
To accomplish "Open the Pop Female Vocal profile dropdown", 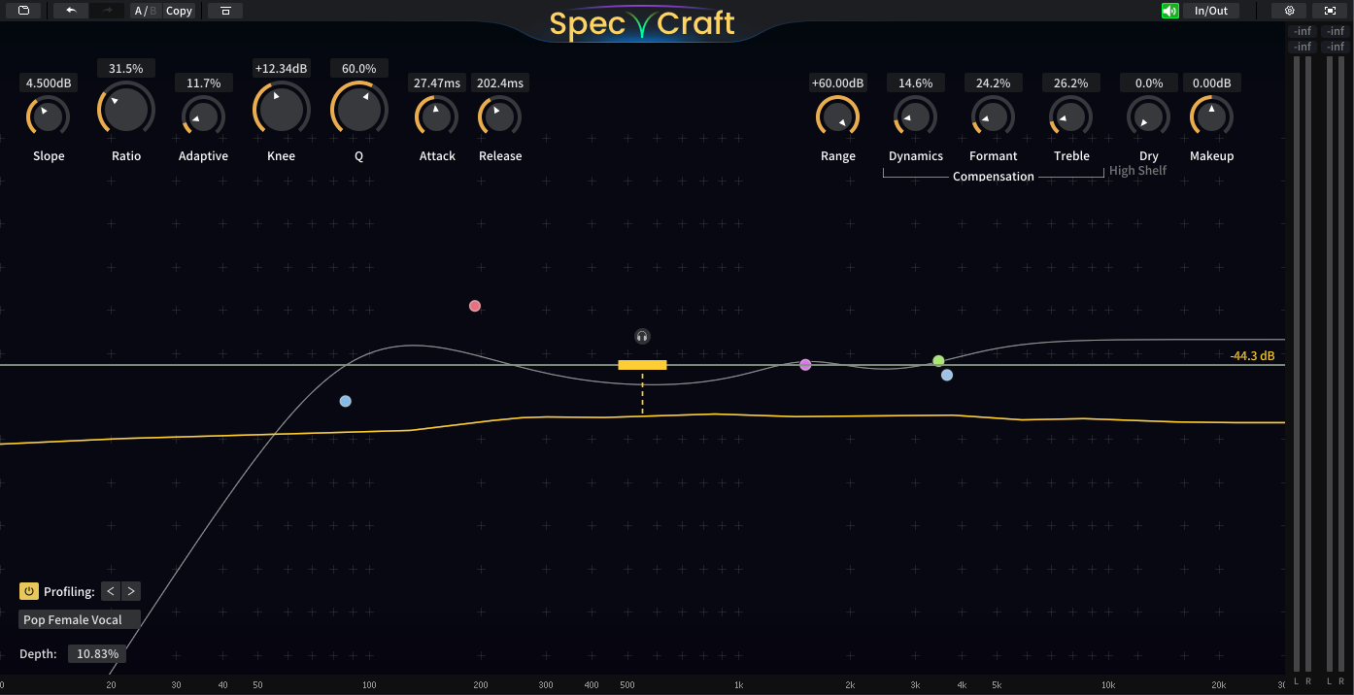I will [x=80, y=620].
